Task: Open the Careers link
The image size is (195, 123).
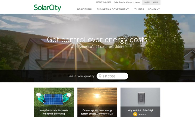Action: point(130,2)
